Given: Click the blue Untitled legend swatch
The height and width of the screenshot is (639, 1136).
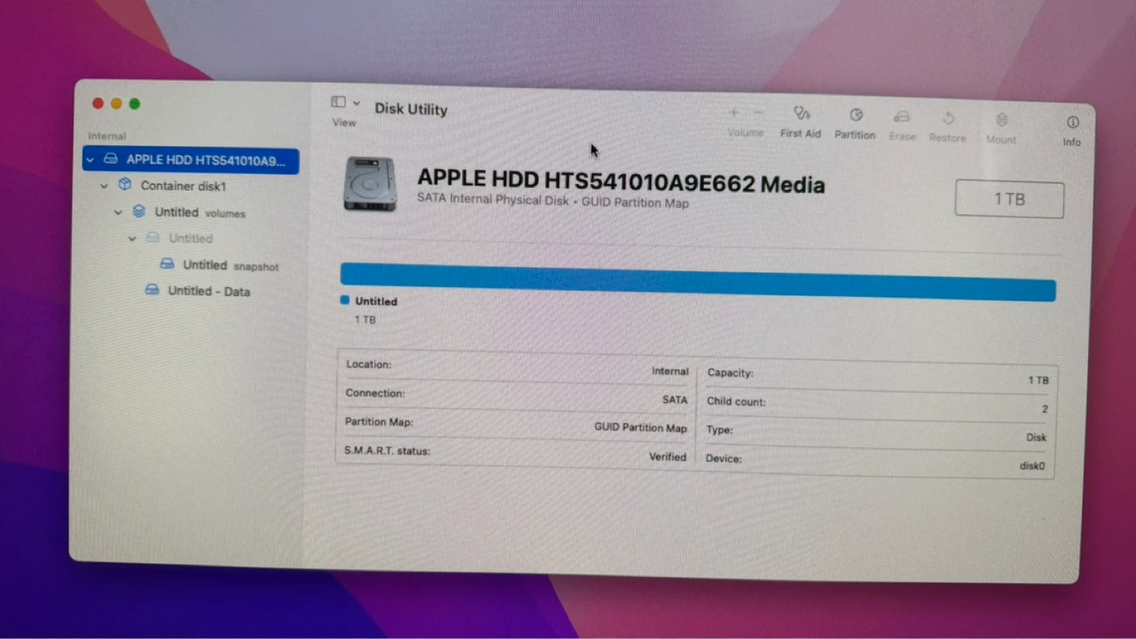Looking at the screenshot, I should coord(345,300).
